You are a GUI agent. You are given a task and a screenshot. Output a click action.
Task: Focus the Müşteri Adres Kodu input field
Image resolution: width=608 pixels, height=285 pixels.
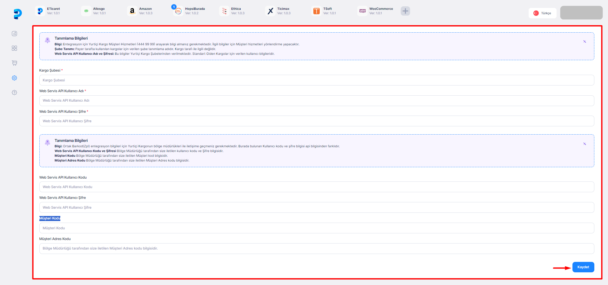click(317, 249)
